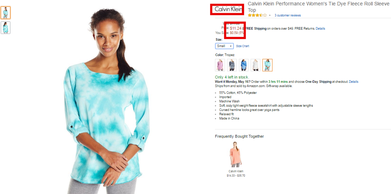Click Calvin Klein link under orange top
Viewport: 391px width, 194px height.
tap(236, 171)
